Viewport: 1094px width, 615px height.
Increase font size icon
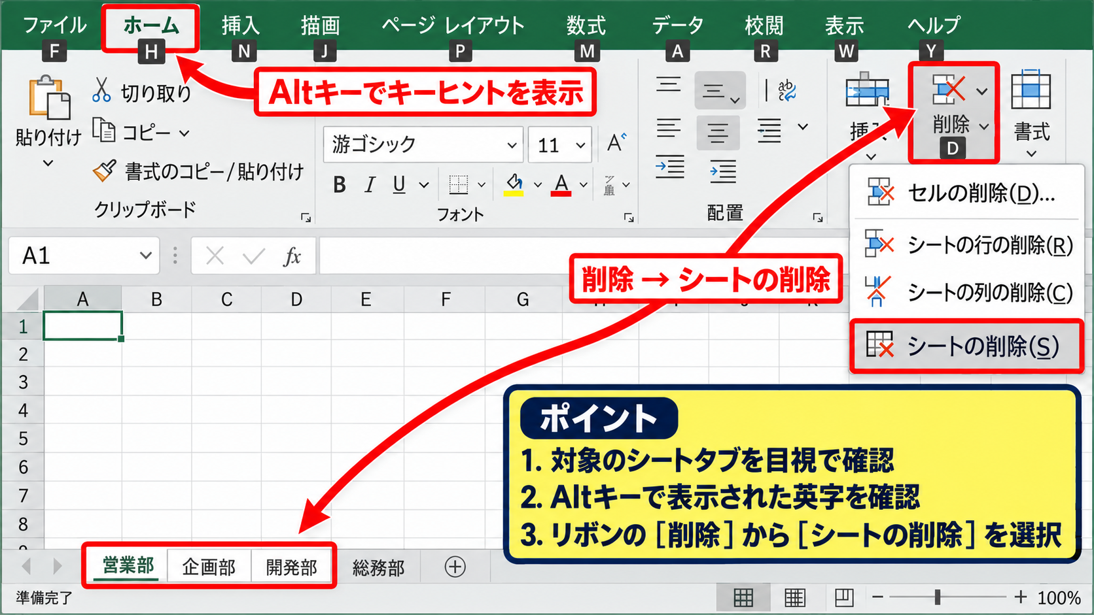616,142
